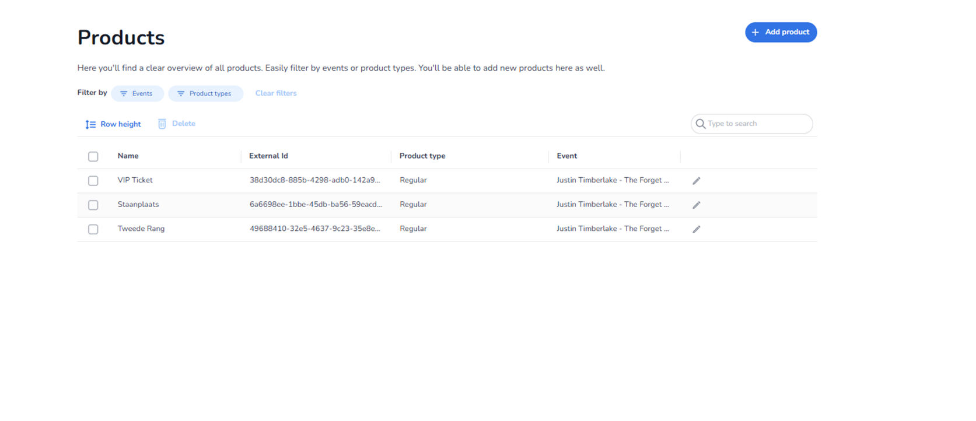The width and height of the screenshot is (976, 421).
Task: Sort by the External Id column header
Action: 268,156
